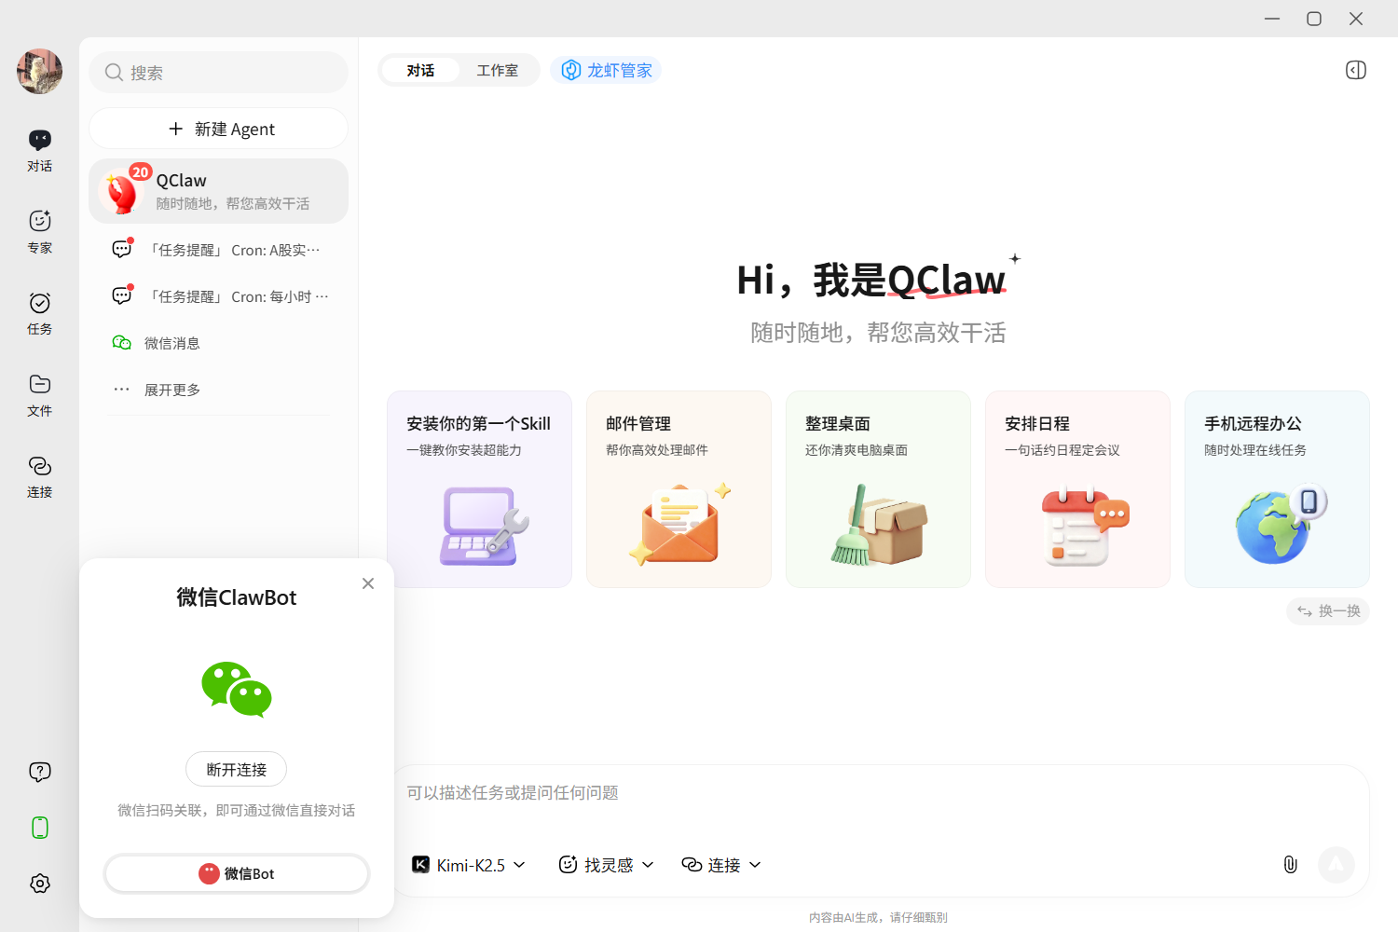The width and height of the screenshot is (1398, 932).
Task: Switch to the 工作室 tab
Action: click(x=498, y=70)
